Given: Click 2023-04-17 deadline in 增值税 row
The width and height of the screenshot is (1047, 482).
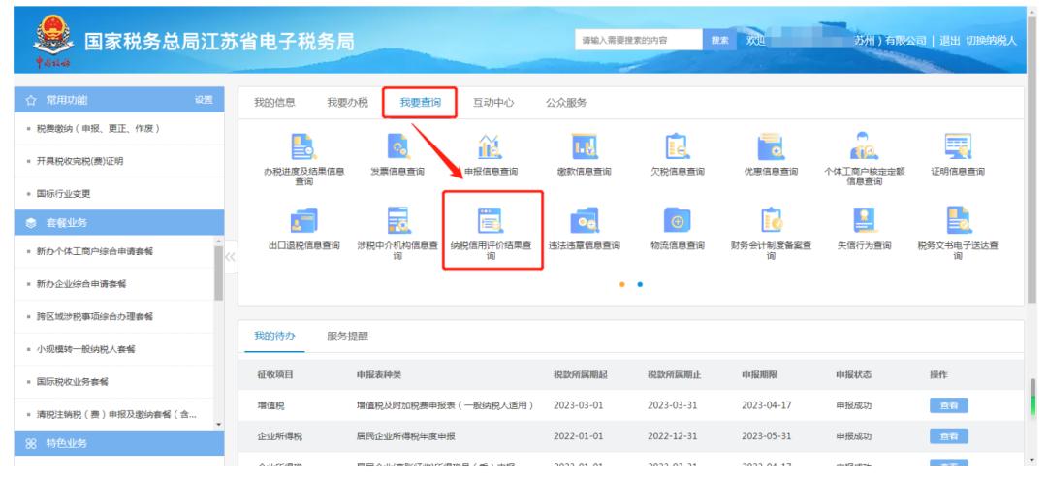Looking at the screenshot, I should pyautogui.click(x=766, y=405).
